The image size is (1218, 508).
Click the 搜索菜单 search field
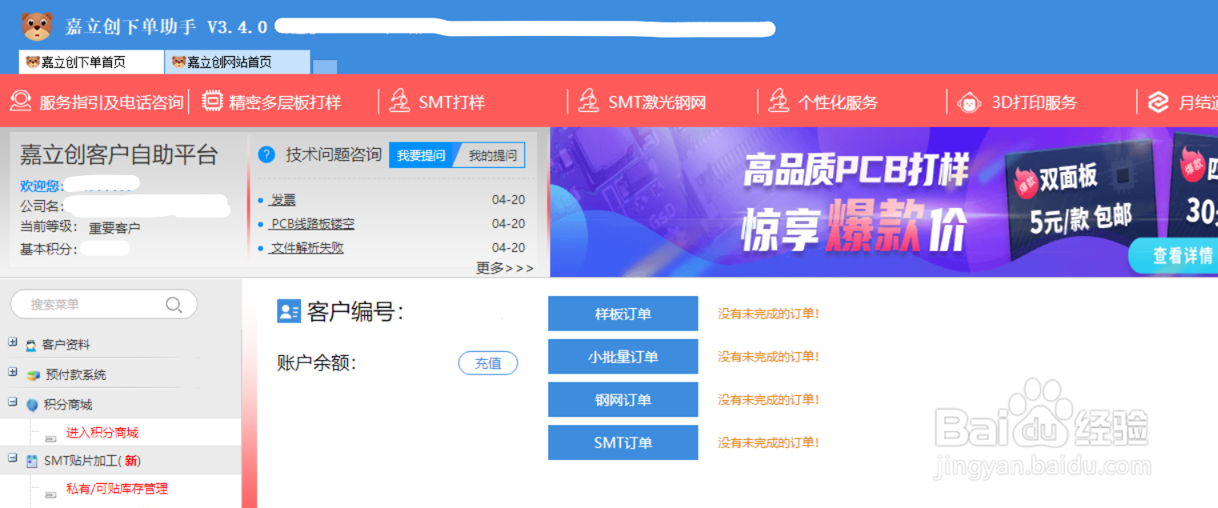click(x=103, y=305)
